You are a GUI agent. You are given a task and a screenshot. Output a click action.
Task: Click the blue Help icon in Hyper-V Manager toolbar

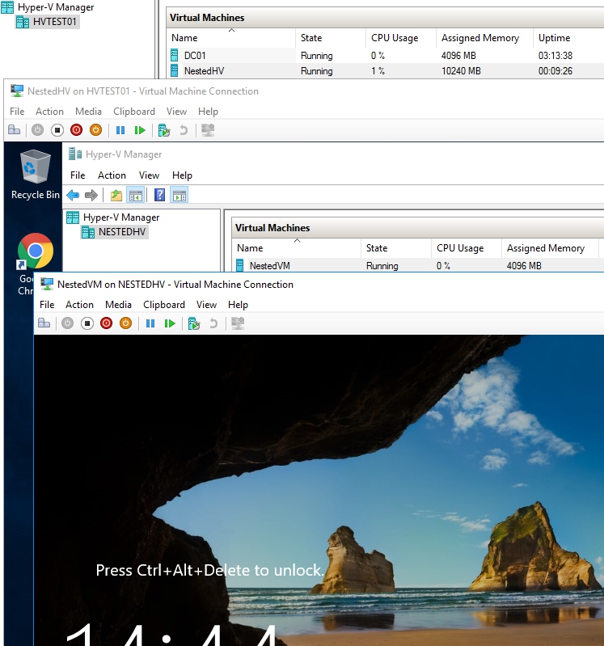click(x=160, y=195)
